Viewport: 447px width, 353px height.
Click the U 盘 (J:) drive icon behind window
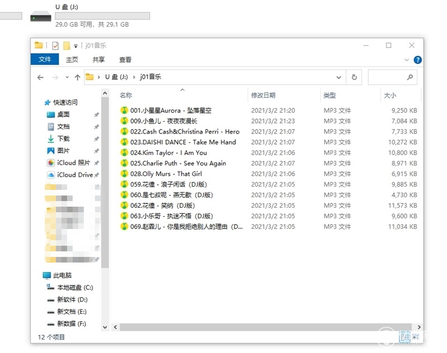[x=41, y=16]
